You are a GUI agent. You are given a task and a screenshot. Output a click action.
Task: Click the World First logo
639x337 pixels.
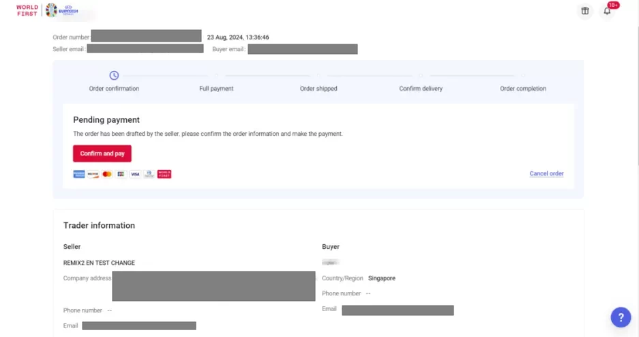tap(27, 10)
